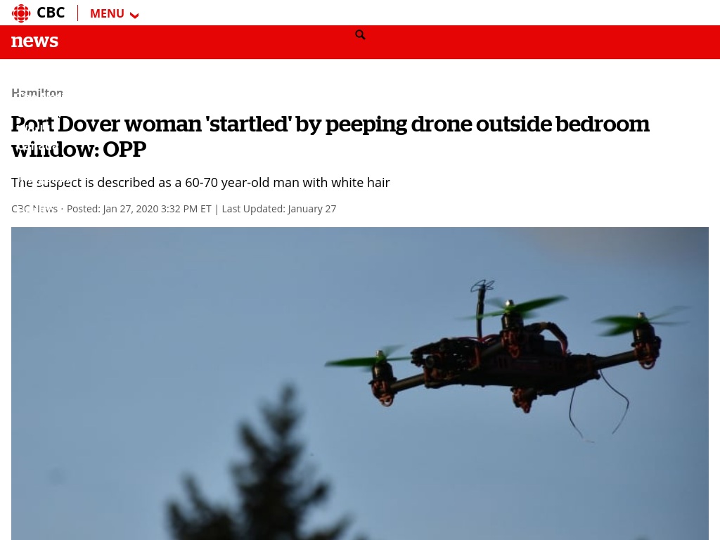Viewport: 720px width, 540px height.
Task: Click the CBC News byline
Action: click(x=34, y=209)
